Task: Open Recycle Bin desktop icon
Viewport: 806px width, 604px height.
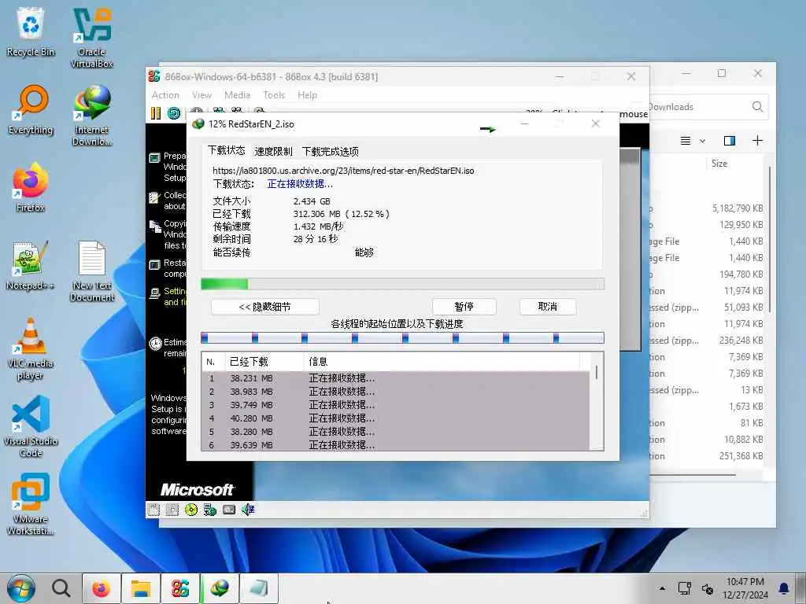Action: (31, 31)
